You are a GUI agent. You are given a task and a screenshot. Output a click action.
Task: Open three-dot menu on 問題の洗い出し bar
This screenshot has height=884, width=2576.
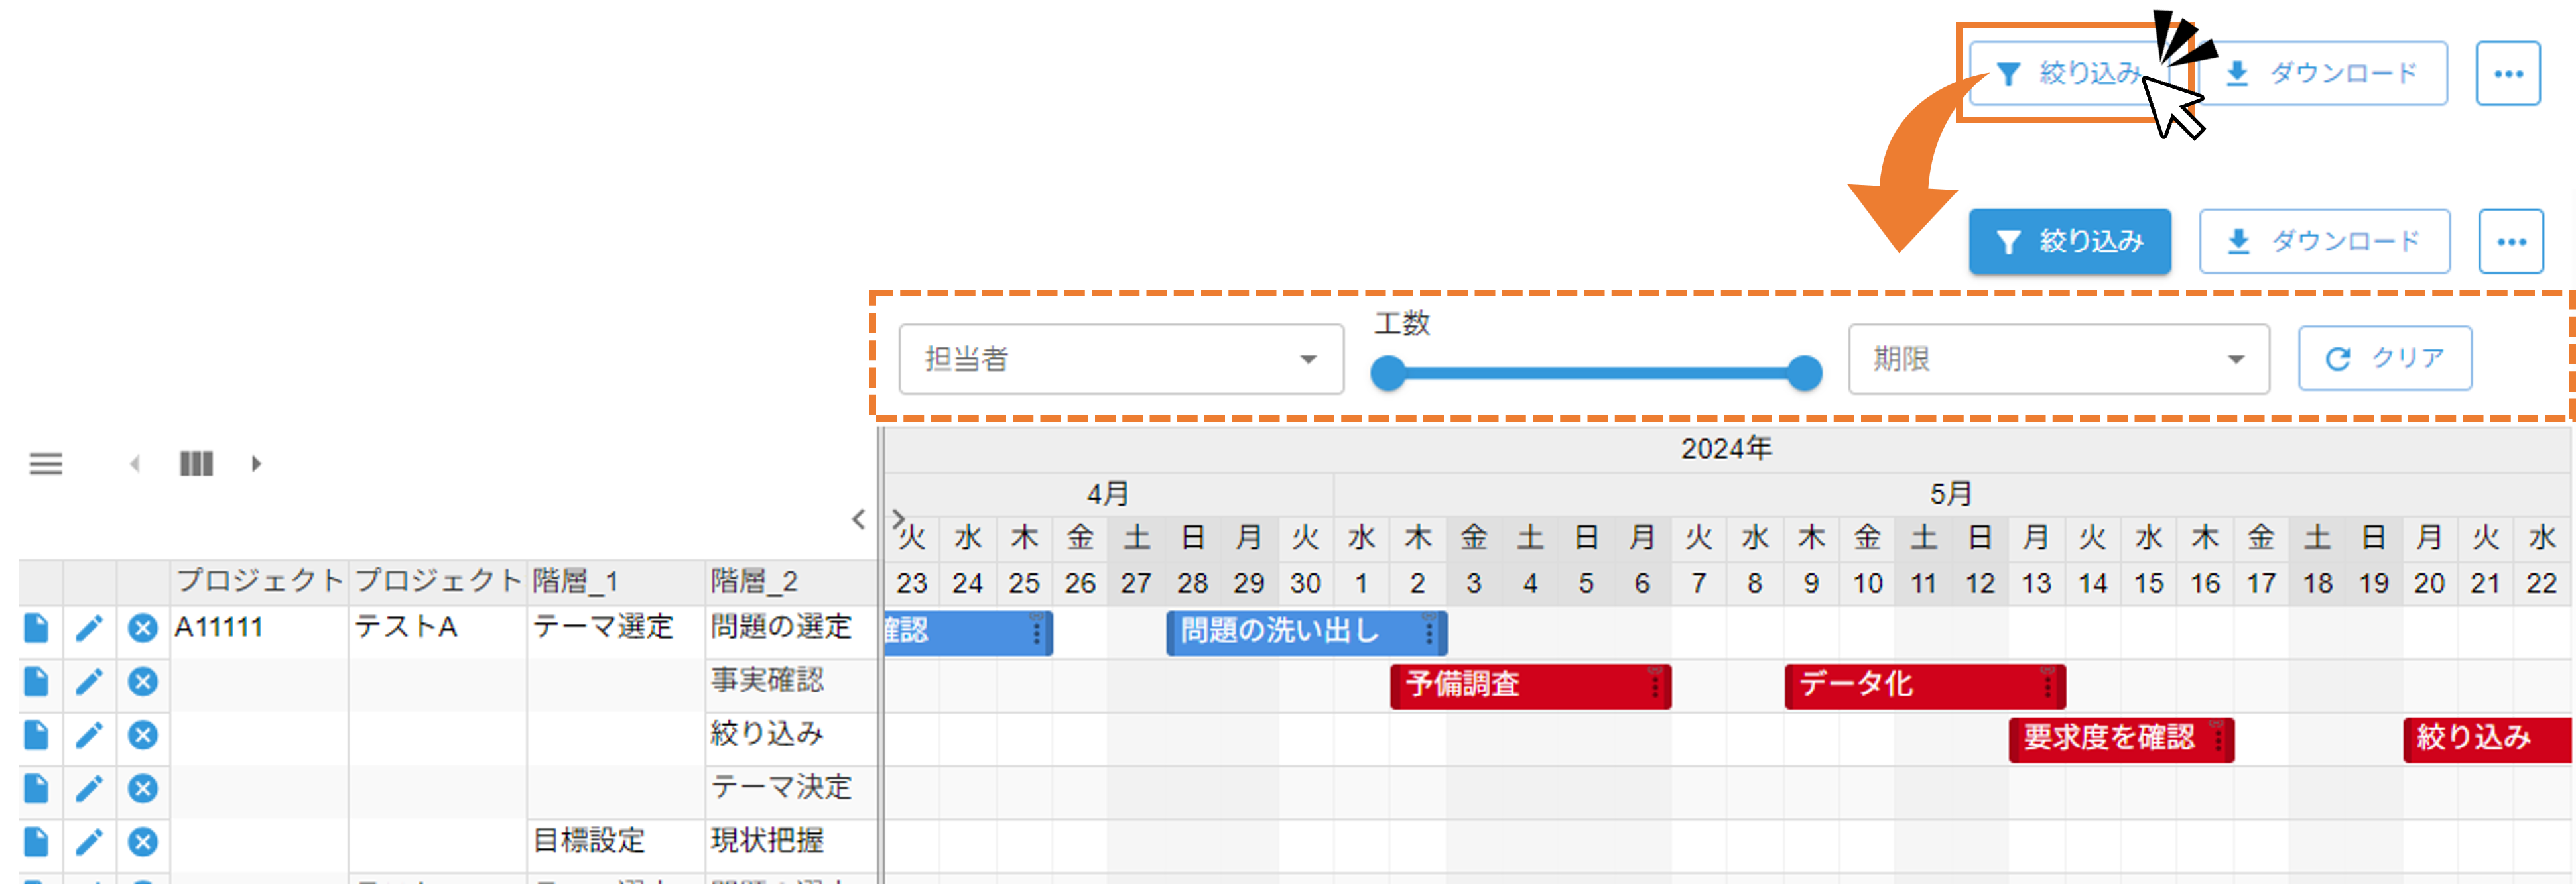[1429, 632]
